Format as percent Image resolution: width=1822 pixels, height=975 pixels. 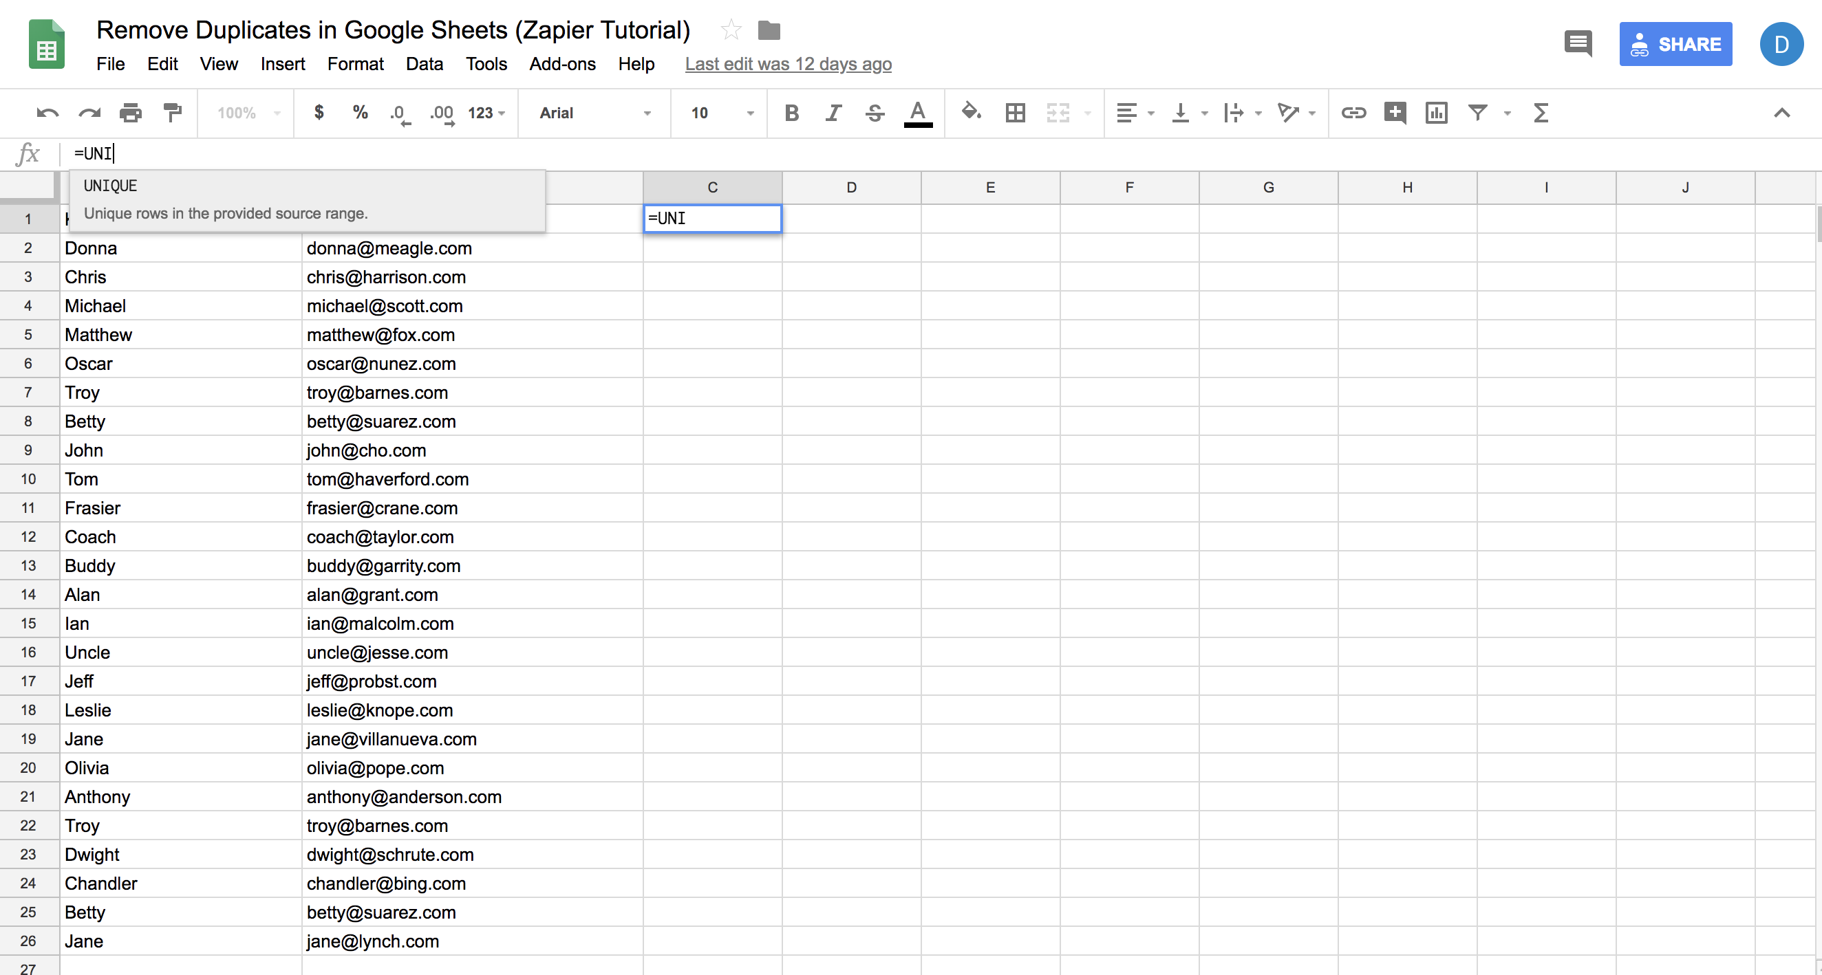click(360, 112)
